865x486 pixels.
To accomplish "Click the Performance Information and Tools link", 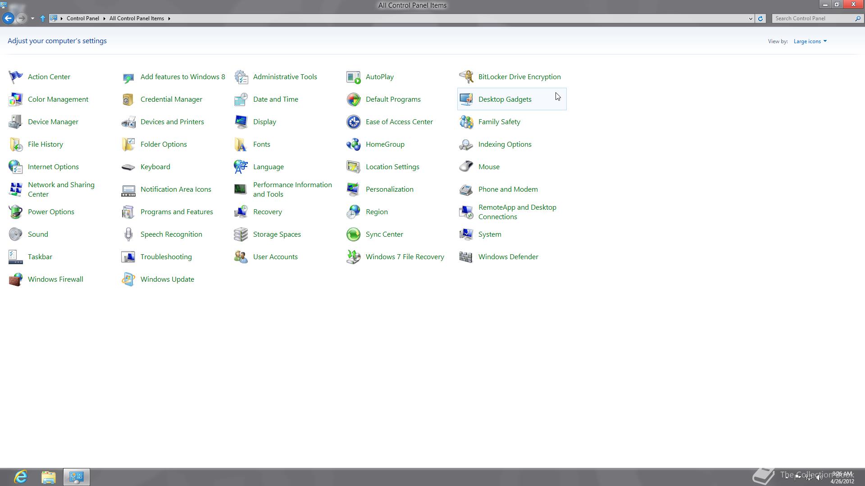I will [292, 189].
